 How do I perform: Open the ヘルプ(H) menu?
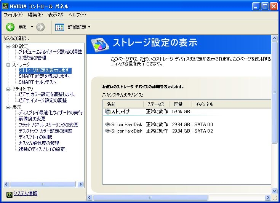(x=77, y=15)
